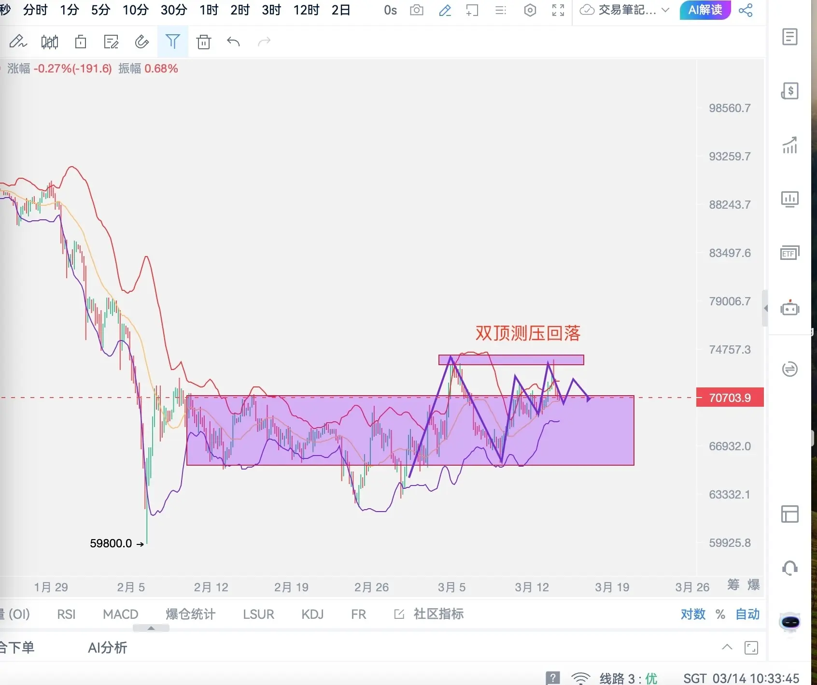Image resolution: width=817 pixels, height=685 pixels.
Task: Open the list options menu icon
Action: pos(501,10)
